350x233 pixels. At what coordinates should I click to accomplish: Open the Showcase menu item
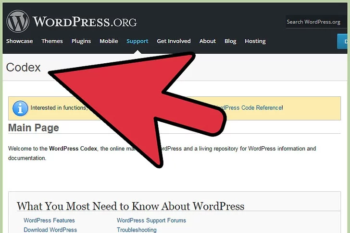pos(19,41)
